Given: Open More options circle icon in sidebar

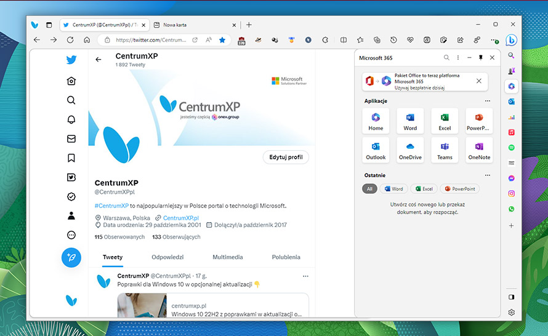Looking at the screenshot, I should tap(71, 235).
